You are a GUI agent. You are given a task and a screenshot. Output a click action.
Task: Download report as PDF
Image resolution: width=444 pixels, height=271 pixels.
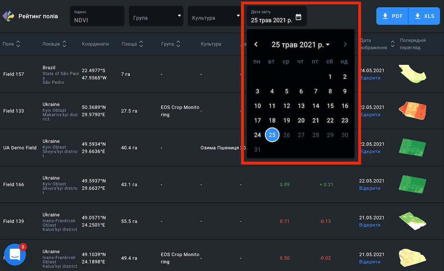click(392, 16)
